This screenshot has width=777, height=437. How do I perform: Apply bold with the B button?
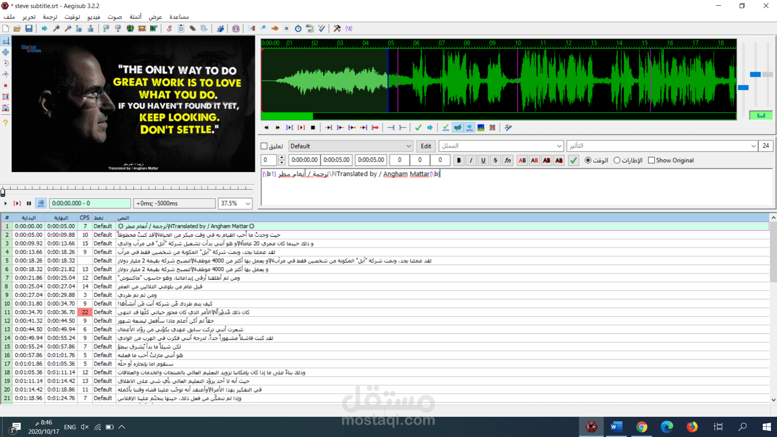(x=459, y=160)
